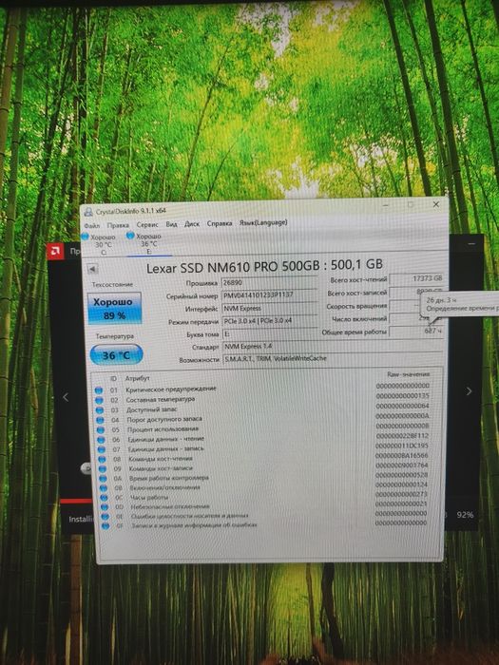Click the status icon for 0F Записи в журнале
The width and height of the screenshot is (499, 665).
pos(105,526)
